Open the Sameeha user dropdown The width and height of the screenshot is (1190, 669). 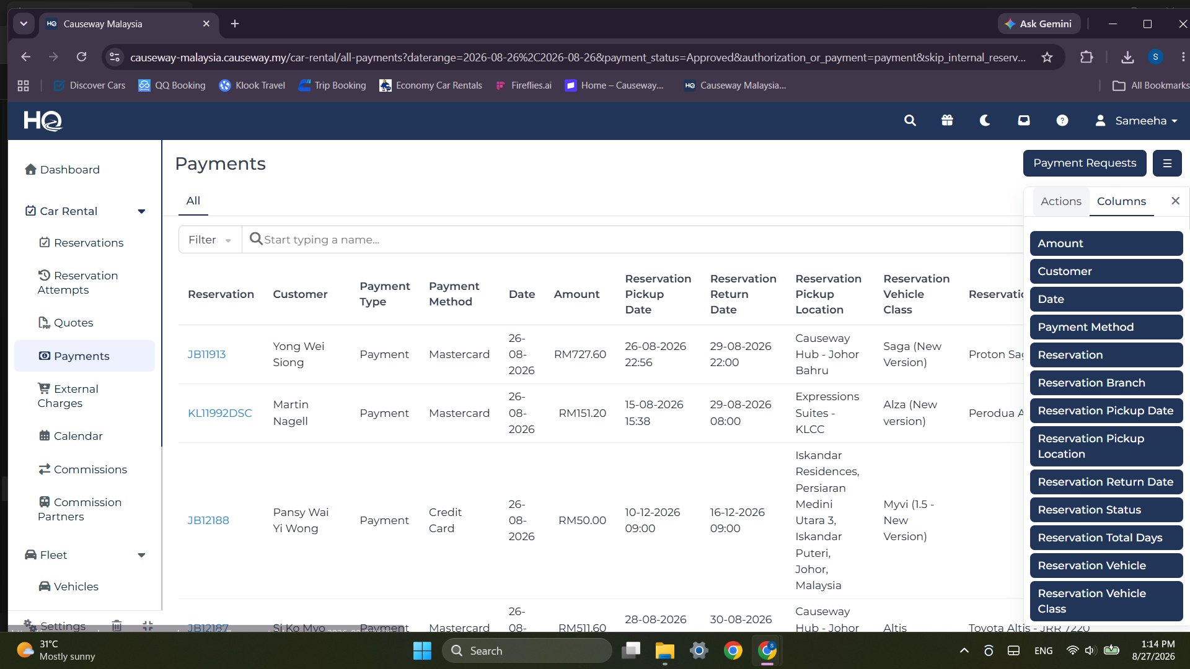1137,121
